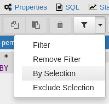This screenshot has height=104, width=109.
Task: Click the copy rows toolbar icon
Action: (15, 25)
